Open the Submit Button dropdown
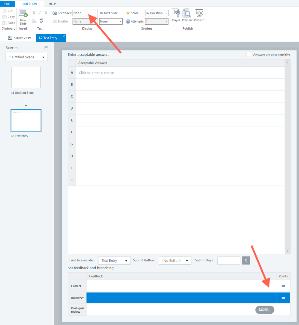This screenshot has width=299, height=325. point(175,261)
